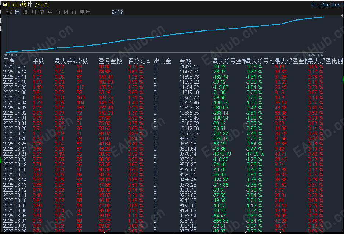Click the balance value 10112.00
Viewport: 344px width, 234px height.
(189, 129)
